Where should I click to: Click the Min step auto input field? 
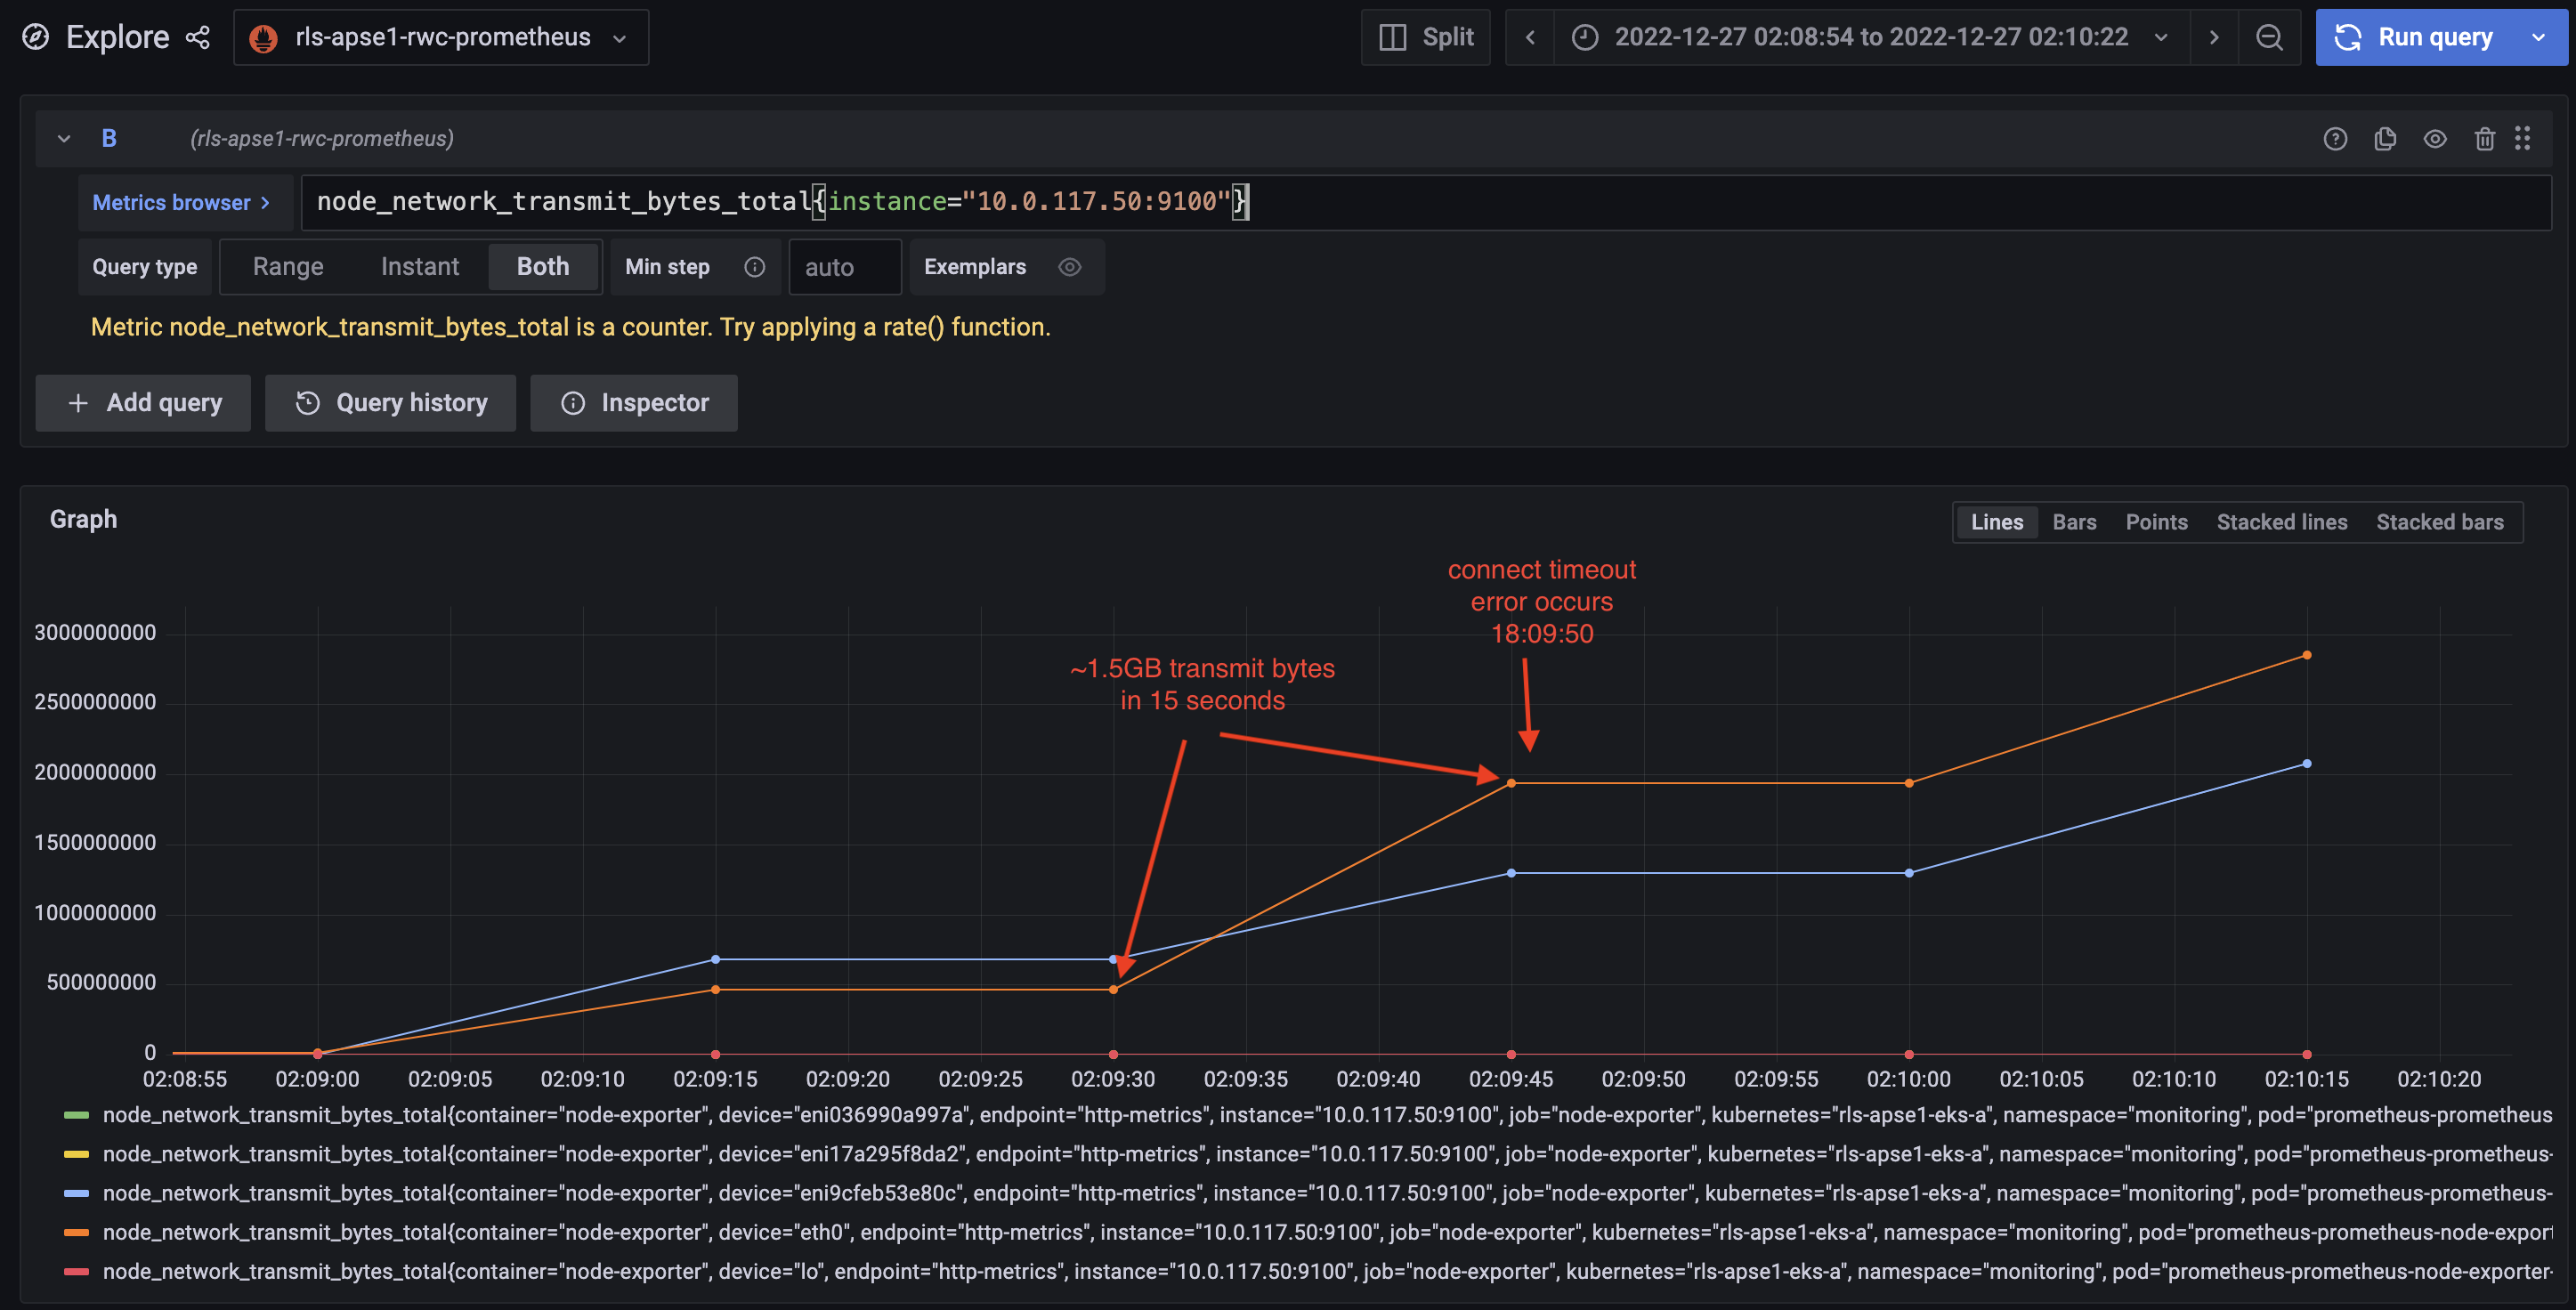point(844,267)
